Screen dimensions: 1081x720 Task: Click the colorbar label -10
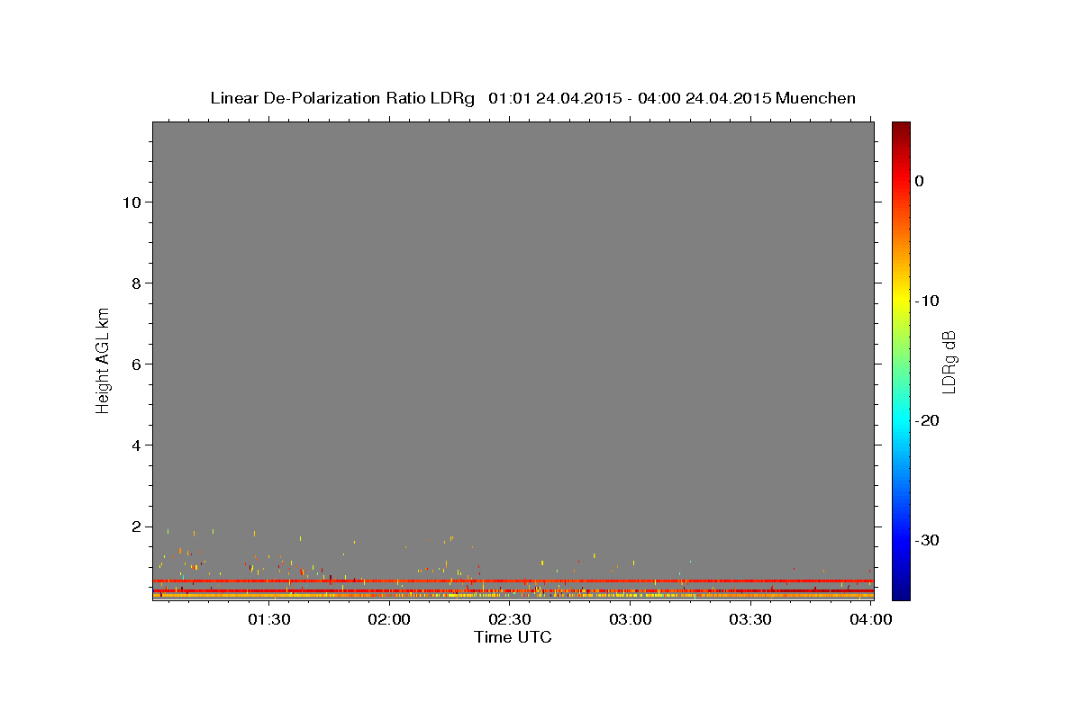tap(927, 301)
